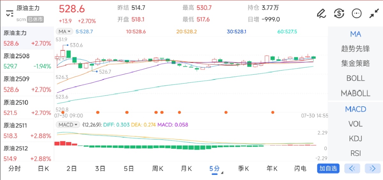Switch to the 3日 tab
Viewport: 383px width, 180px height.
(x=100, y=169)
